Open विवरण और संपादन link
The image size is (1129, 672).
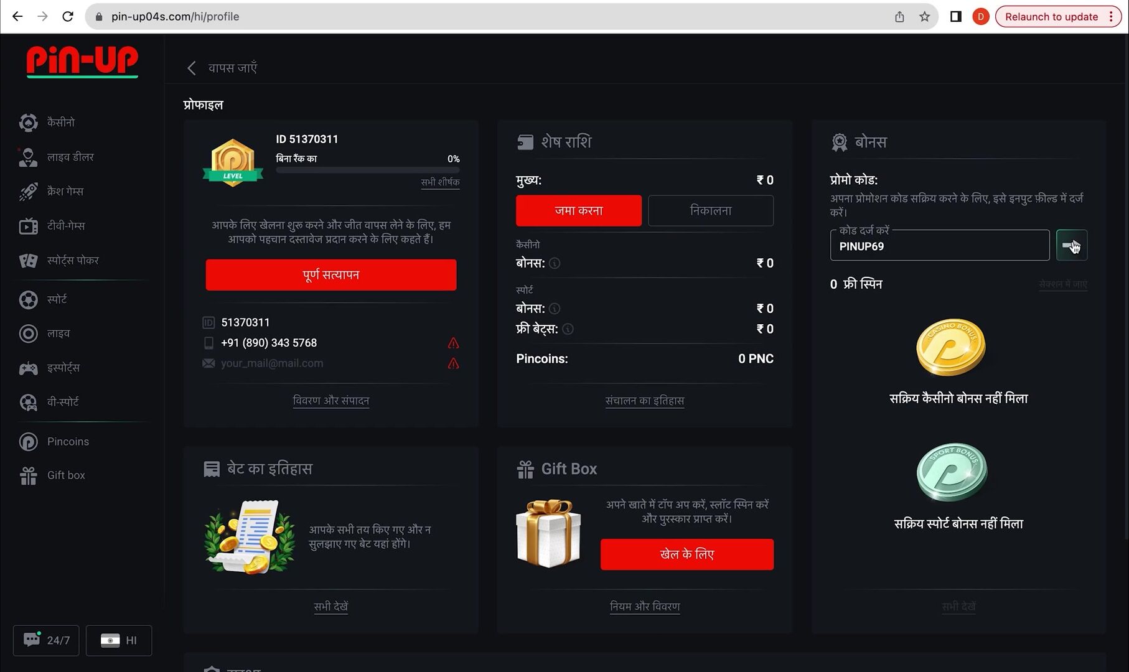[331, 401]
